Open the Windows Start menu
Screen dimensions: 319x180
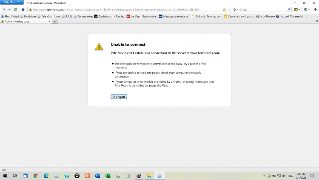[5, 176]
